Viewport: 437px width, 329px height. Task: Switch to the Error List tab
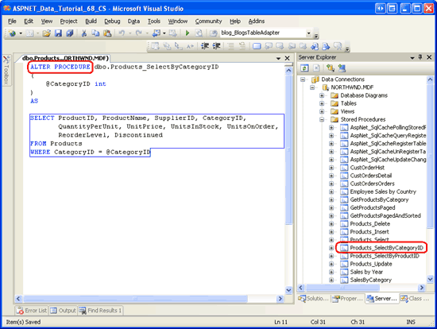(x=32, y=311)
